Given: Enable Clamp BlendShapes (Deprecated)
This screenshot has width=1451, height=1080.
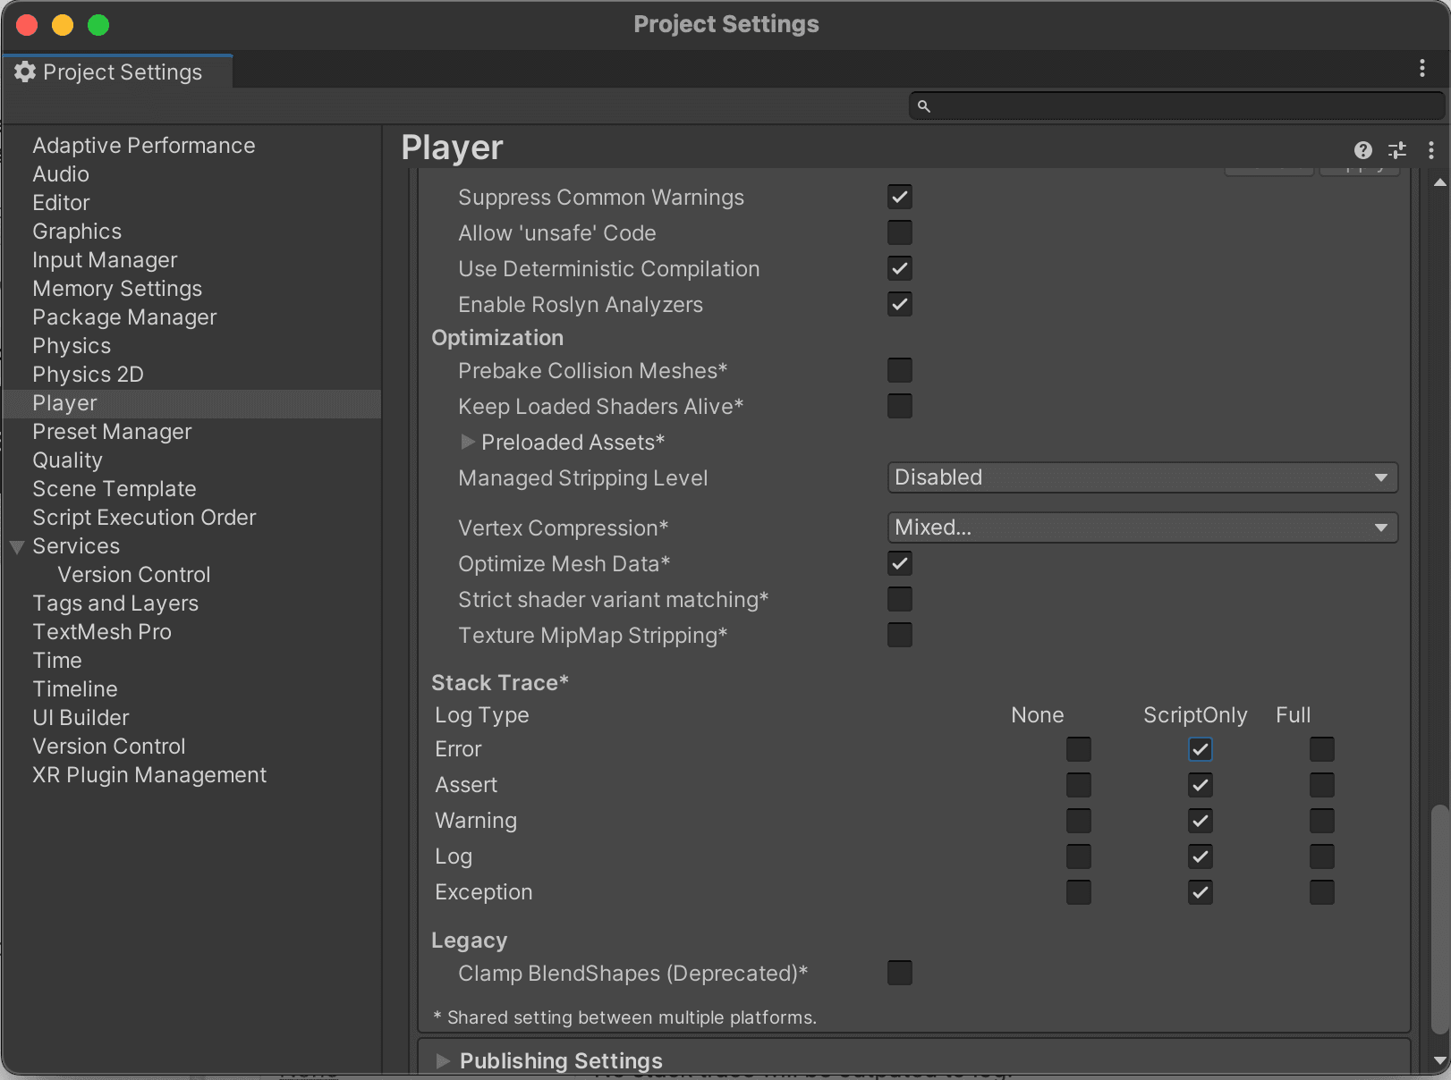Looking at the screenshot, I should (x=900, y=973).
